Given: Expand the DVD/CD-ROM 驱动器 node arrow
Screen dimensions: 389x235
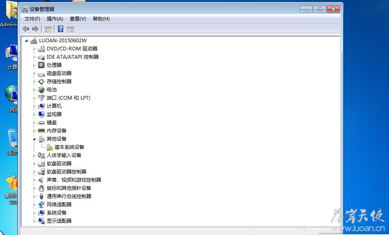Looking at the screenshot, I should pyautogui.click(x=34, y=49).
